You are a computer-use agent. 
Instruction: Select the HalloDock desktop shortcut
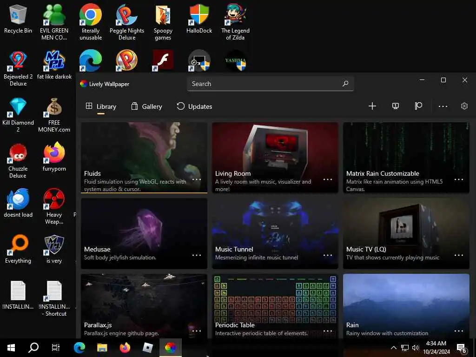(199, 19)
